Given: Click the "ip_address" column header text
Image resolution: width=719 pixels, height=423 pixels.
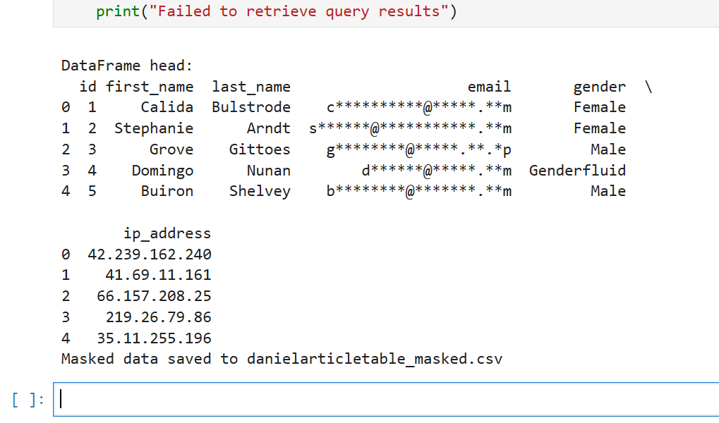Looking at the screenshot, I should point(167,233).
